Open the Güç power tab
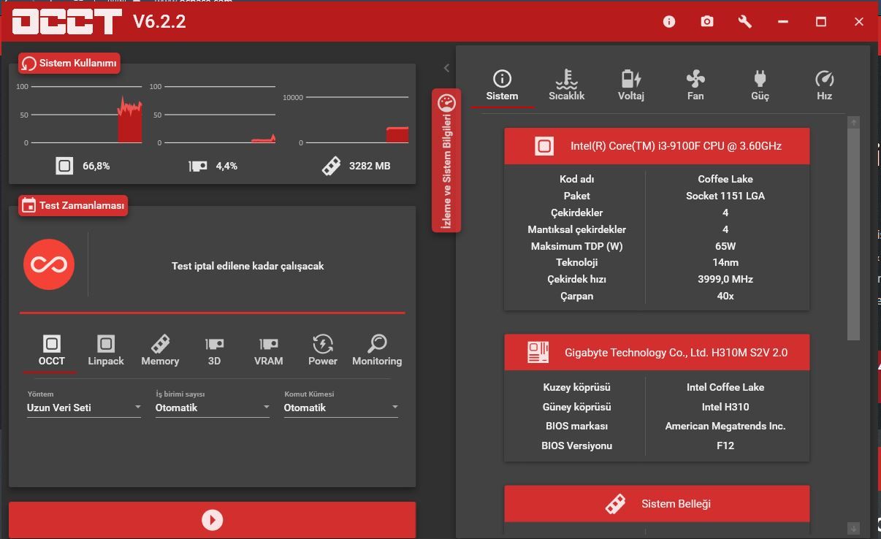This screenshot has width=881, height=539. click(760, 85)
